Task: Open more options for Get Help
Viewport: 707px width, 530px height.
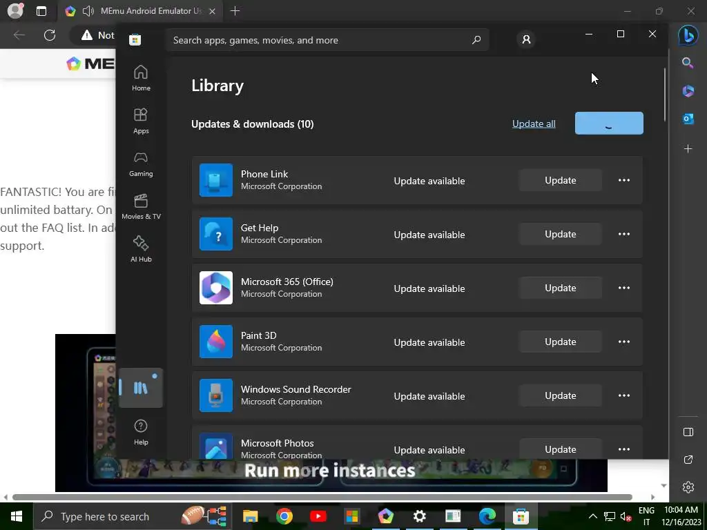Action: (624, 234)
